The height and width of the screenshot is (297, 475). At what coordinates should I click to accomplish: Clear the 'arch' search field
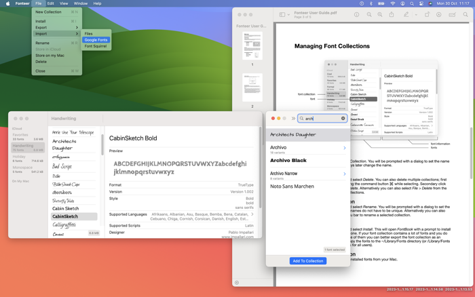tap(343, 119)
